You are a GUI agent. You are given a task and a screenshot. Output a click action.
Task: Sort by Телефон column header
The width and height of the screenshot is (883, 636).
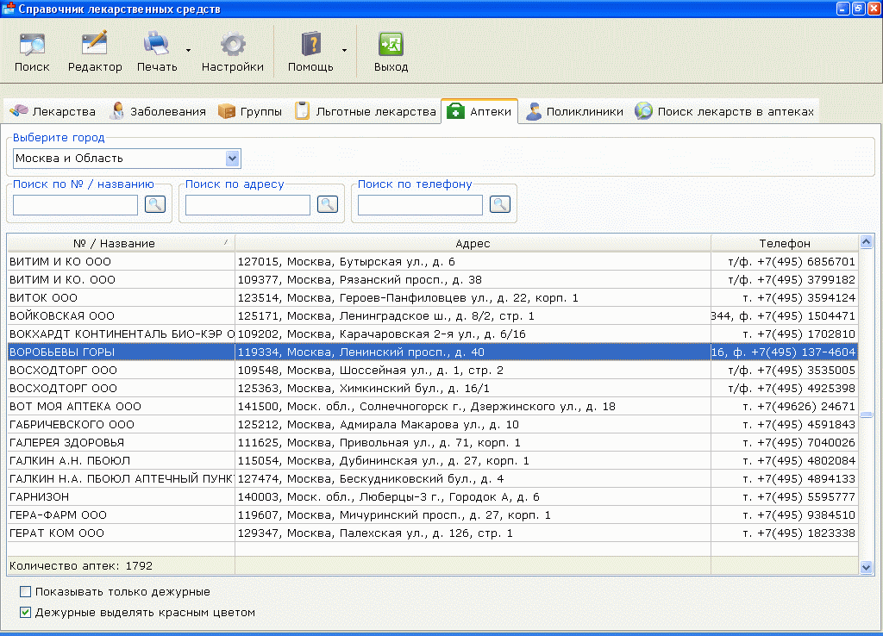click(x=785, y=243)
